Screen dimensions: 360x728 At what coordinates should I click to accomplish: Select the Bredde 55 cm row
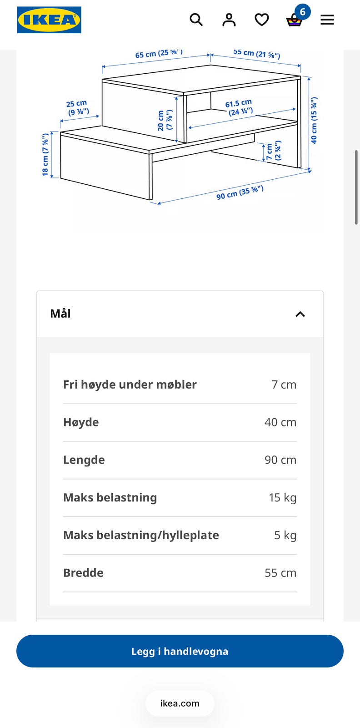tap(180, 573)
